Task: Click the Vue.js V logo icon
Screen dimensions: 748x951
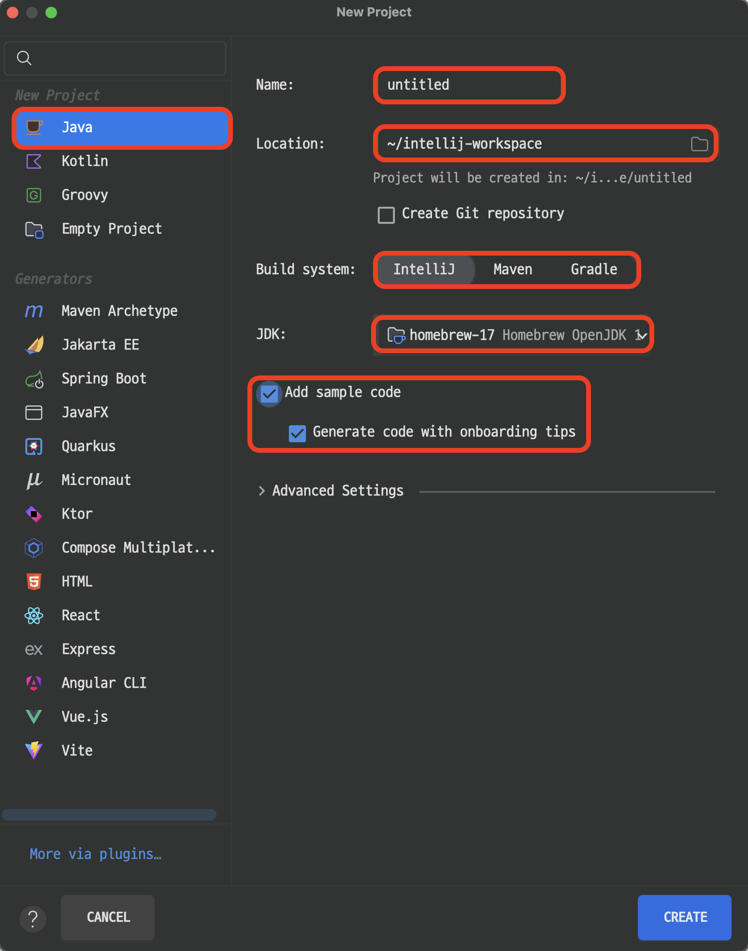Action: tap(34, 717)
